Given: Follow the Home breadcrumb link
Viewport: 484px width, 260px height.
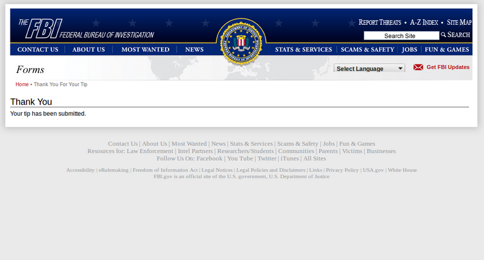Looking at the screenshot, I should (x=22, y=85).
